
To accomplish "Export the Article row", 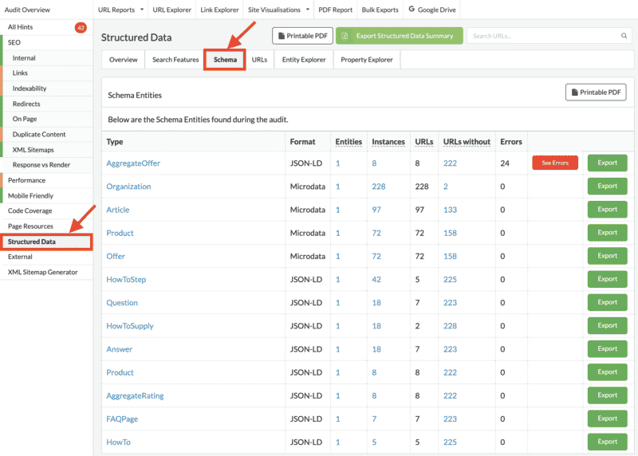I will tap(607, 209).
